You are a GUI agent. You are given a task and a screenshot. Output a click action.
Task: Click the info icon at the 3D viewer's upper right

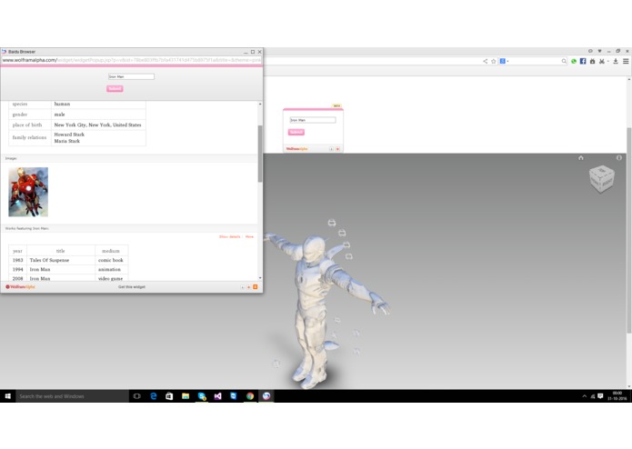[618, 158]
